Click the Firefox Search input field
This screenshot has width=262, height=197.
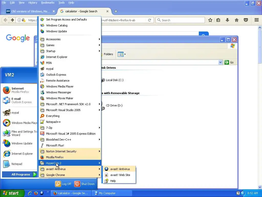(x=180, y=20)
